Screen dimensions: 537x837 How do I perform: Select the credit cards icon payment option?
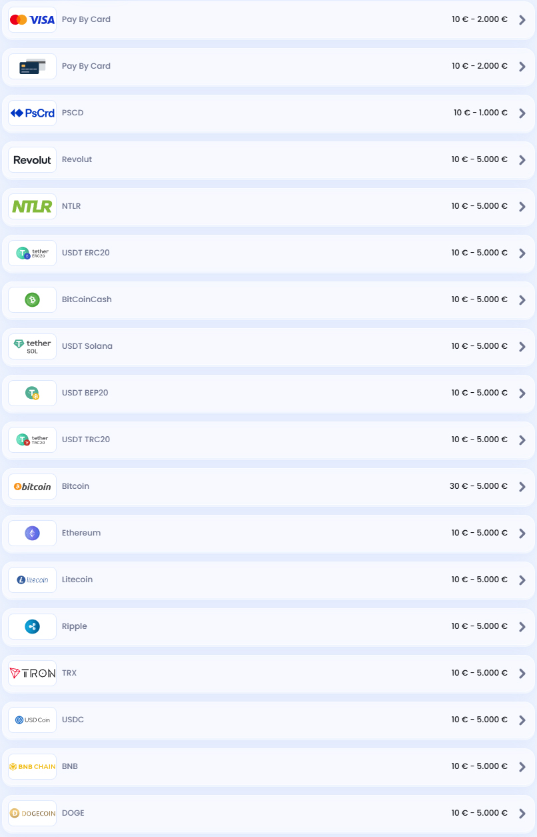32,67
